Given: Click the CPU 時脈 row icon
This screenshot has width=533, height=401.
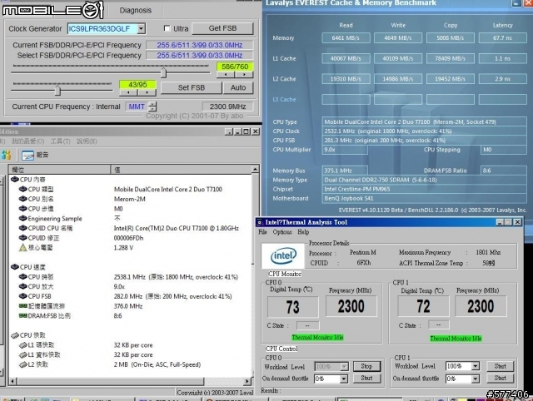Looking at the screenshot, I should pyautogui.click(x=22, y=277).
